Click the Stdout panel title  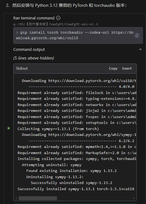click(22, 68)
